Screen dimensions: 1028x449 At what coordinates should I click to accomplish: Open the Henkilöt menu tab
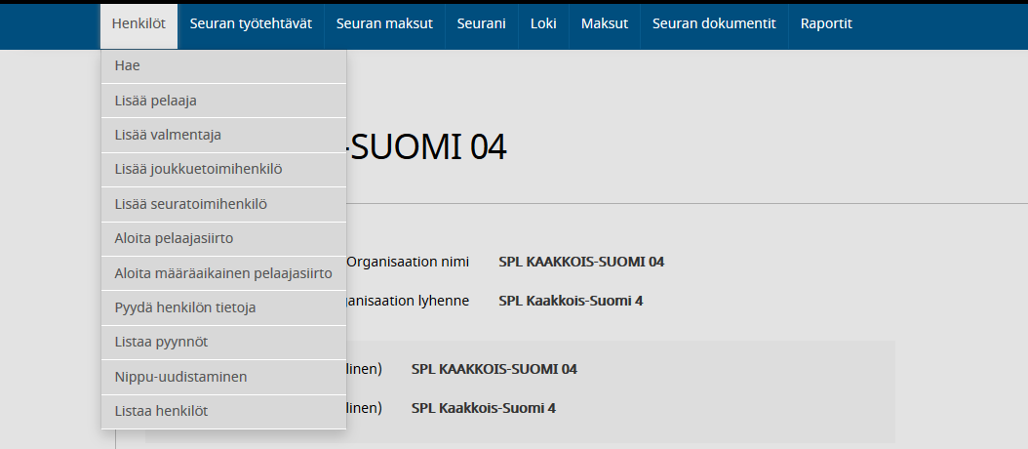pos(138,24)
